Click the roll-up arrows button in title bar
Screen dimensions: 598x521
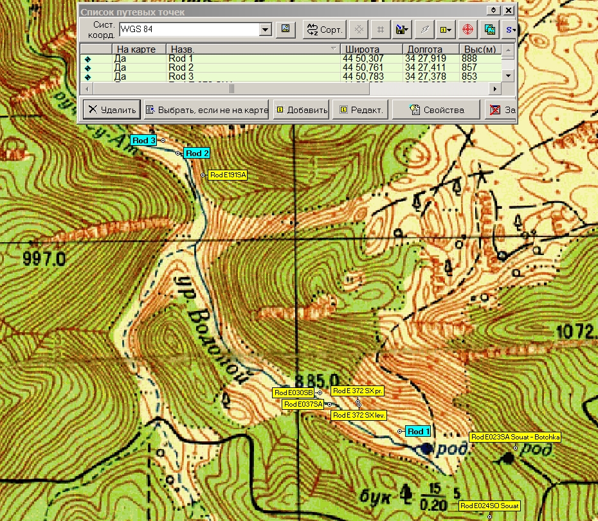tap(493, 10)
